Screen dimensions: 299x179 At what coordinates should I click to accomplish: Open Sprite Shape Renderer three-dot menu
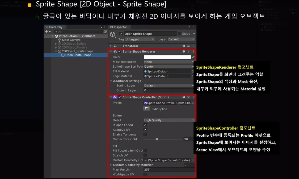point(193,51)
